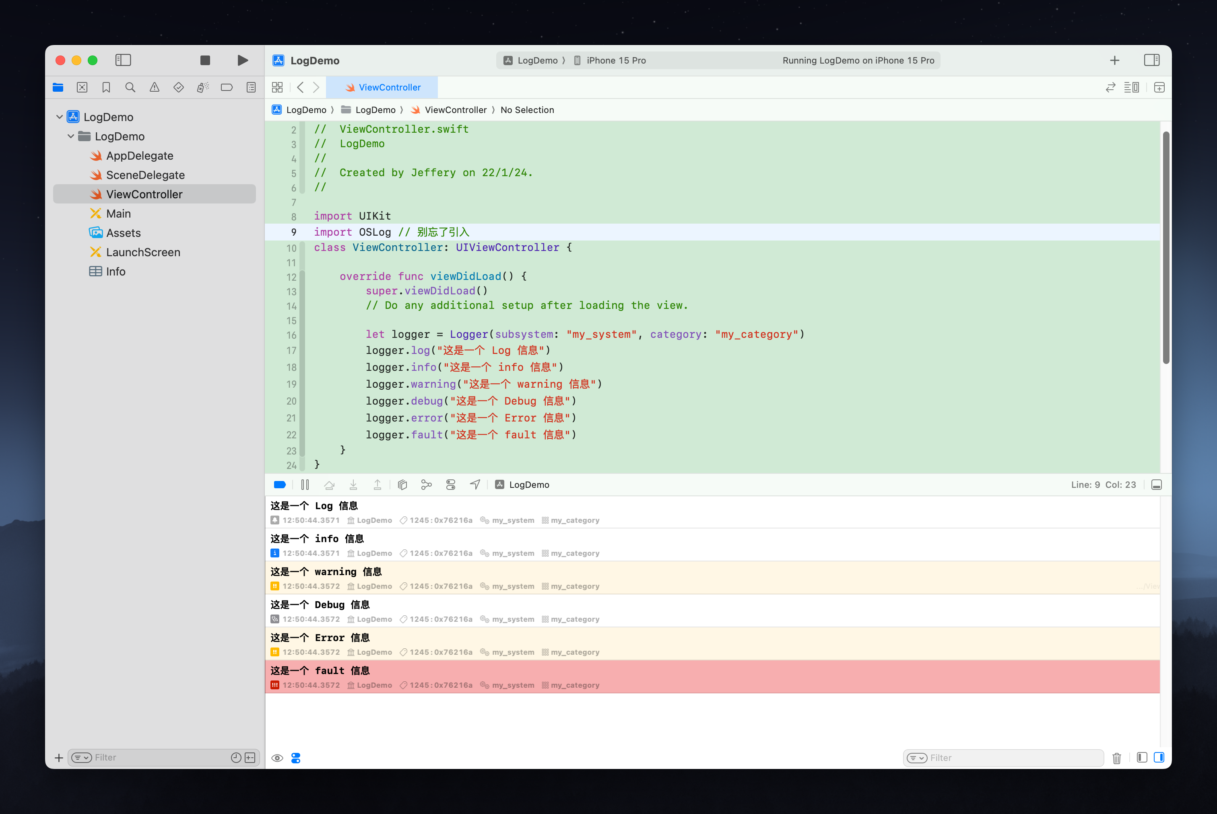Collapse the LogDemo folder group
The image size is (1217, 814).
pyautogui.click(x=71, y=136)
